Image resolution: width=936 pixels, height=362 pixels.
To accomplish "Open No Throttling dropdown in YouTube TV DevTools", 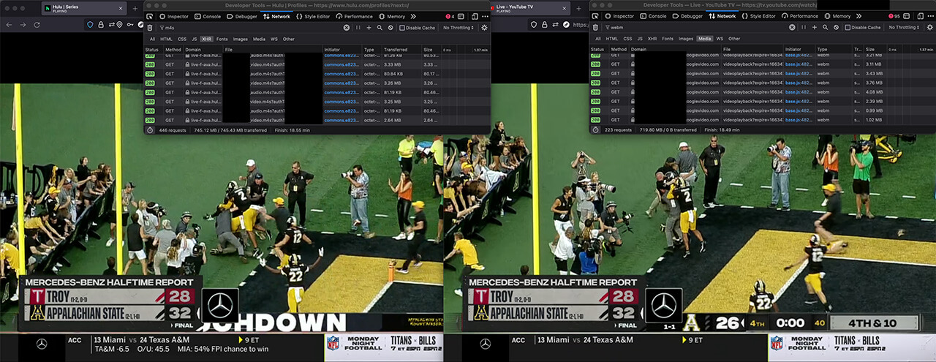I will [904, 28].
